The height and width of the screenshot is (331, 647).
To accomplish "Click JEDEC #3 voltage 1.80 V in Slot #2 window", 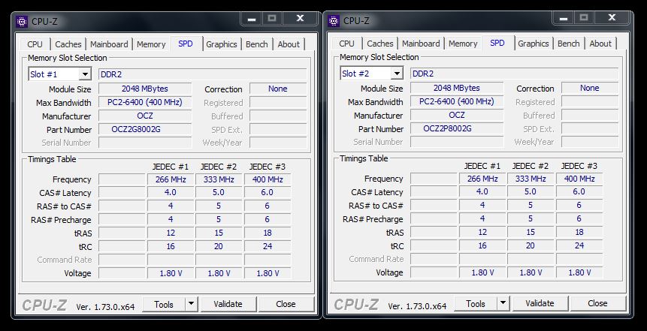I will (579, 272).
